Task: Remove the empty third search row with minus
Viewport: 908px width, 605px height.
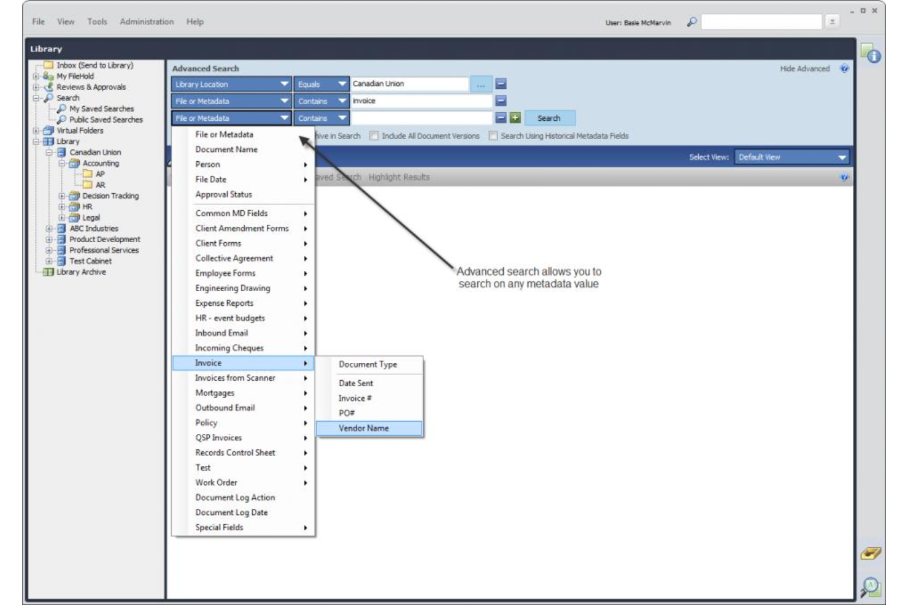Action: [x=501, y=118]
